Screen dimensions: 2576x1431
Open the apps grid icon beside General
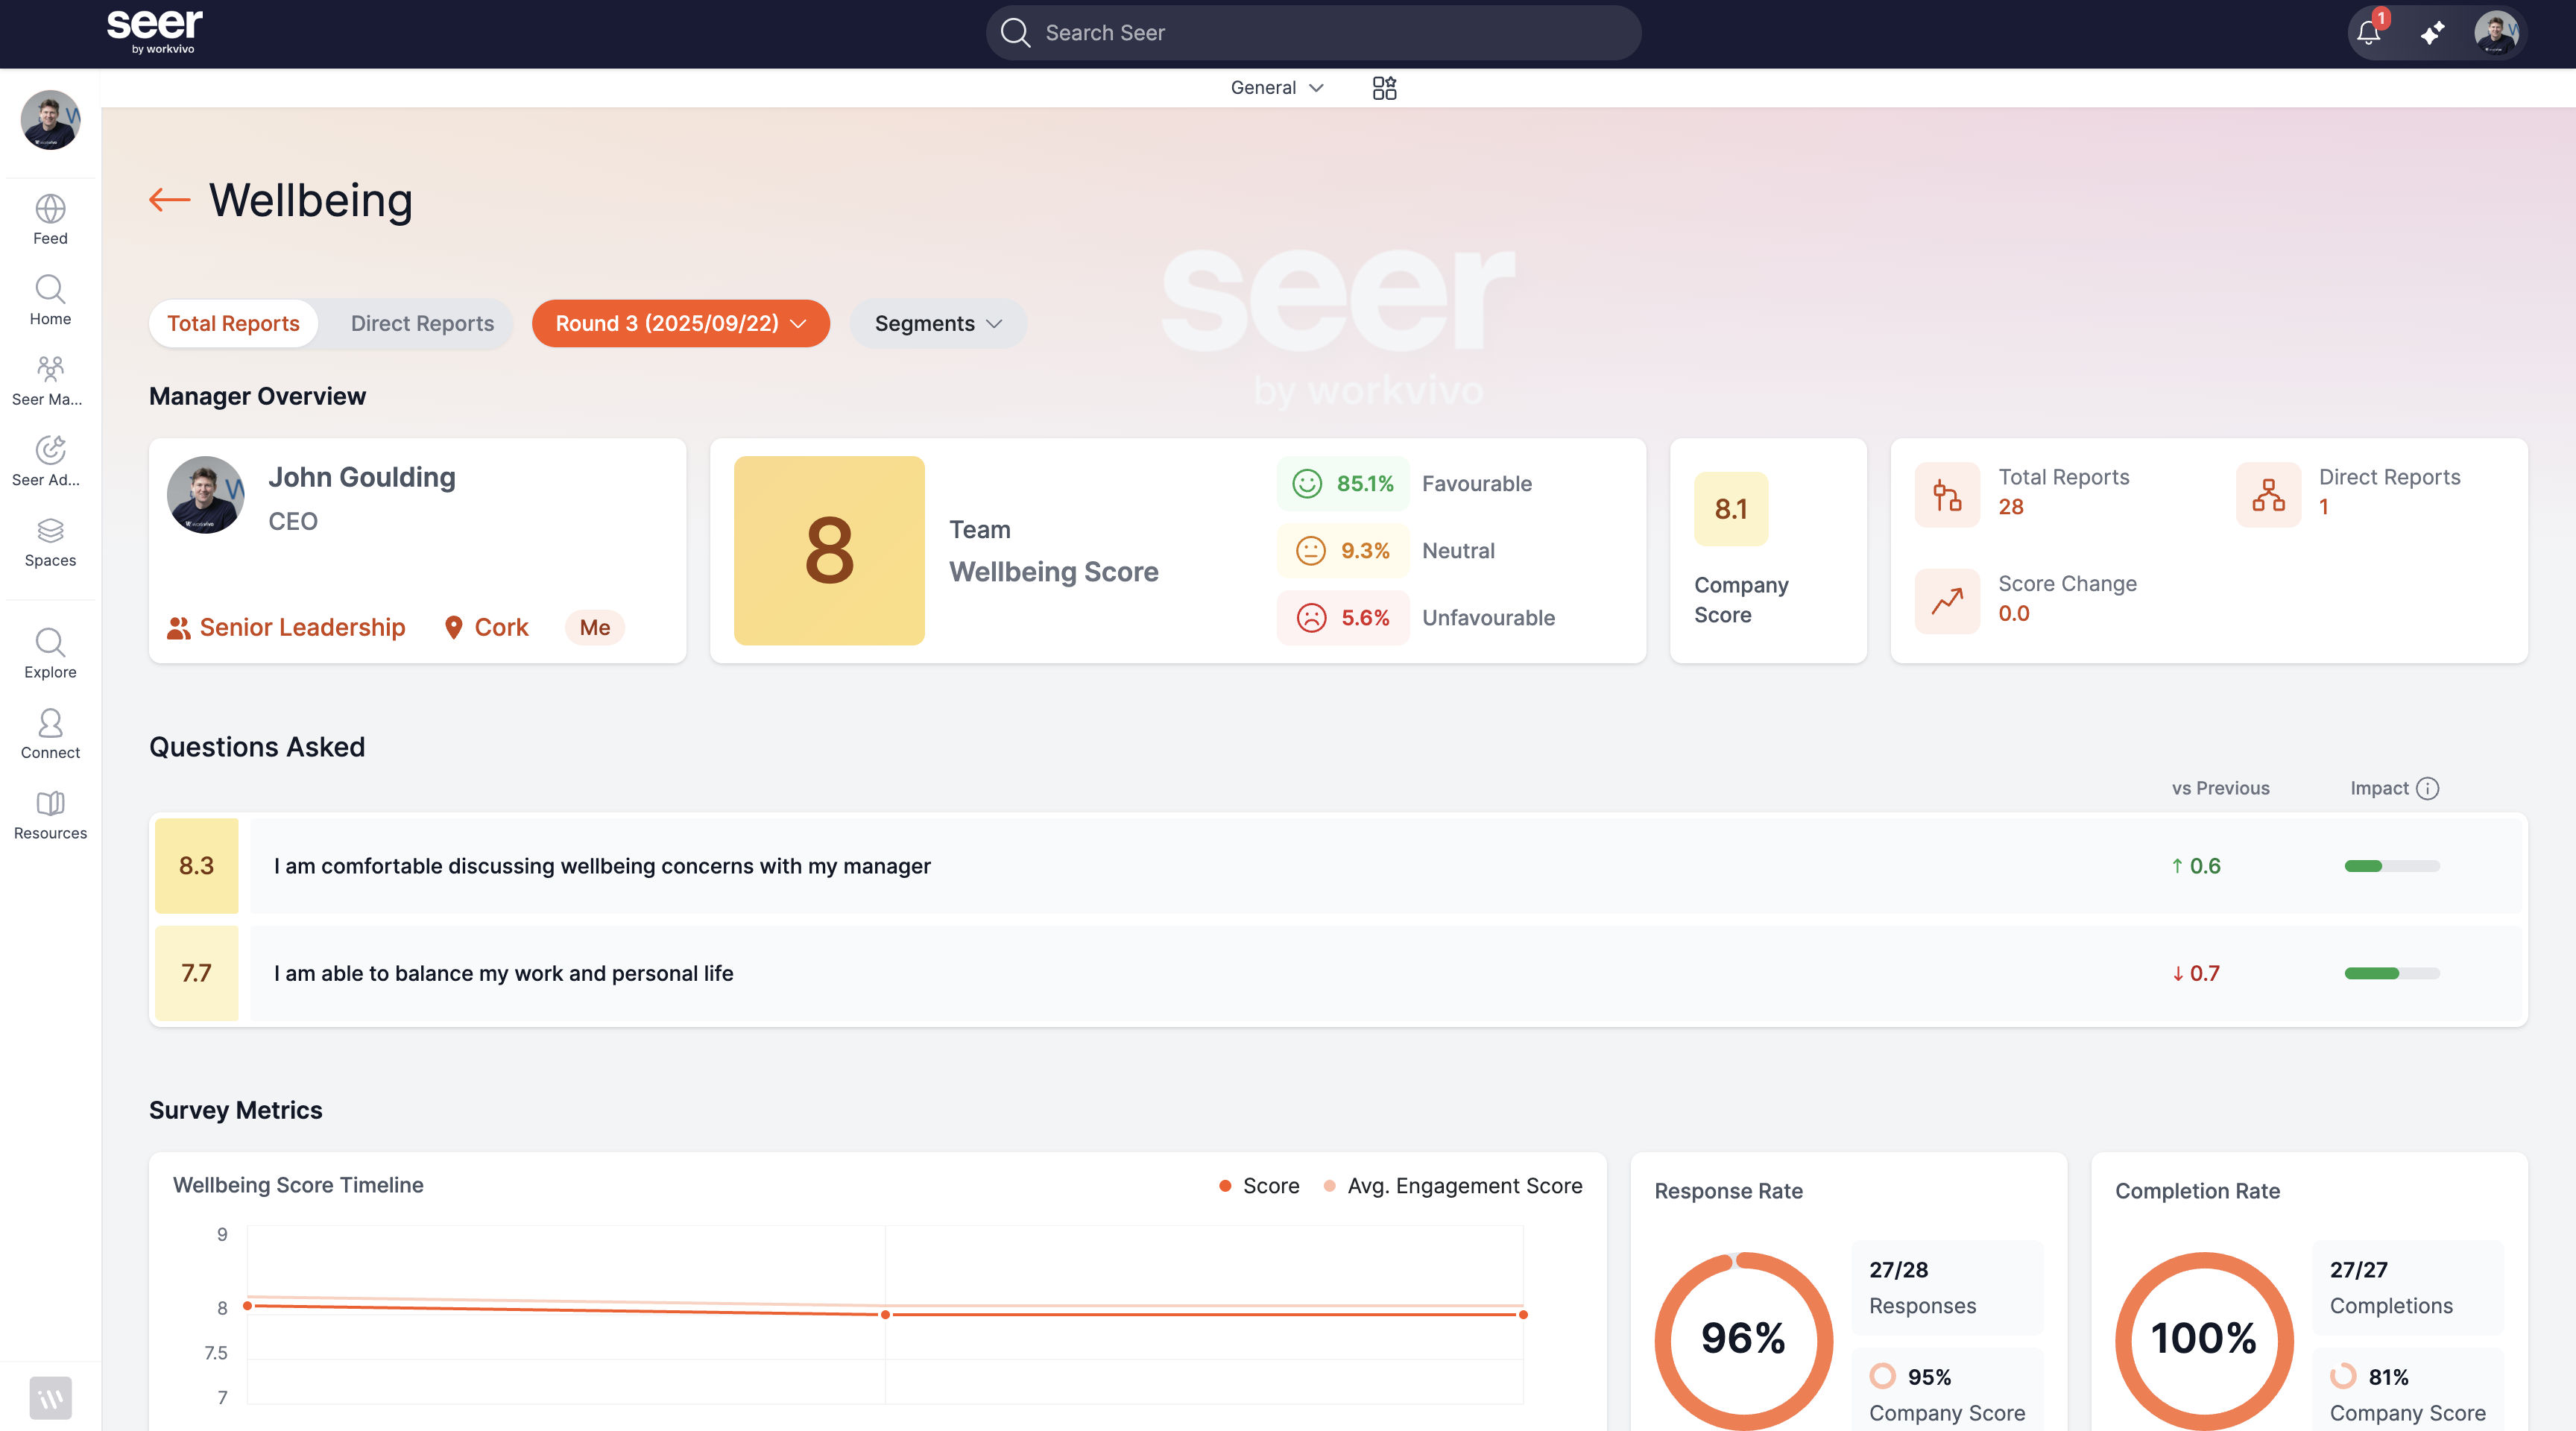pyautogui.click(x=1384, y=88)
